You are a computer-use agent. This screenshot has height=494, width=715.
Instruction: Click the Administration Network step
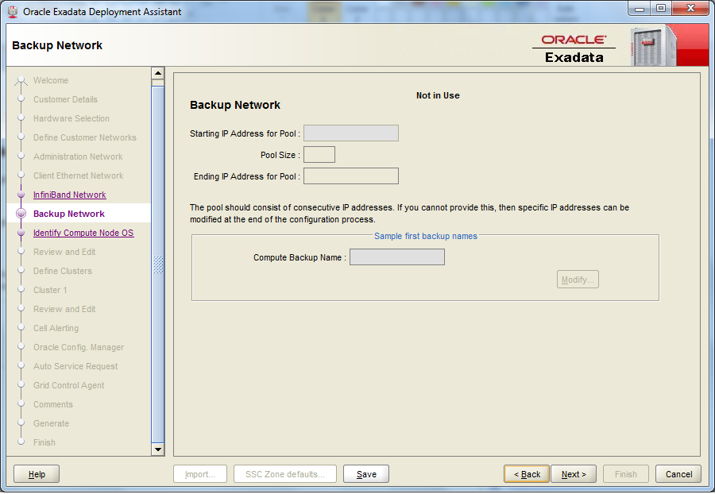[x=78, y=156]
